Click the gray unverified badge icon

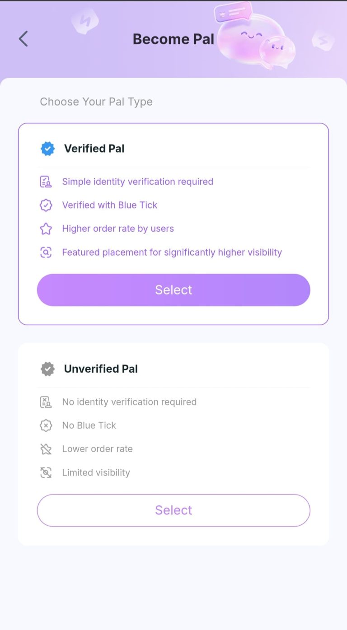pyautogui.click(x=47, y=369)
